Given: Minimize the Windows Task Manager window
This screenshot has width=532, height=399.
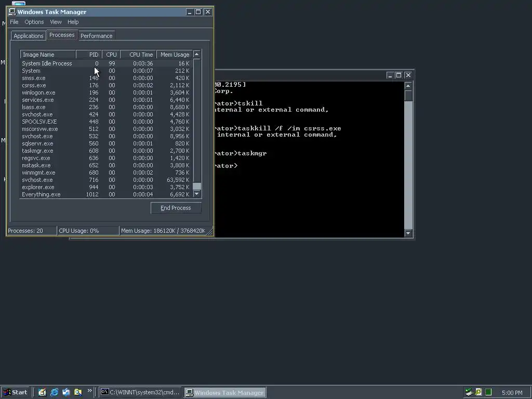Looking at the screenshot, I should (190, 12).
